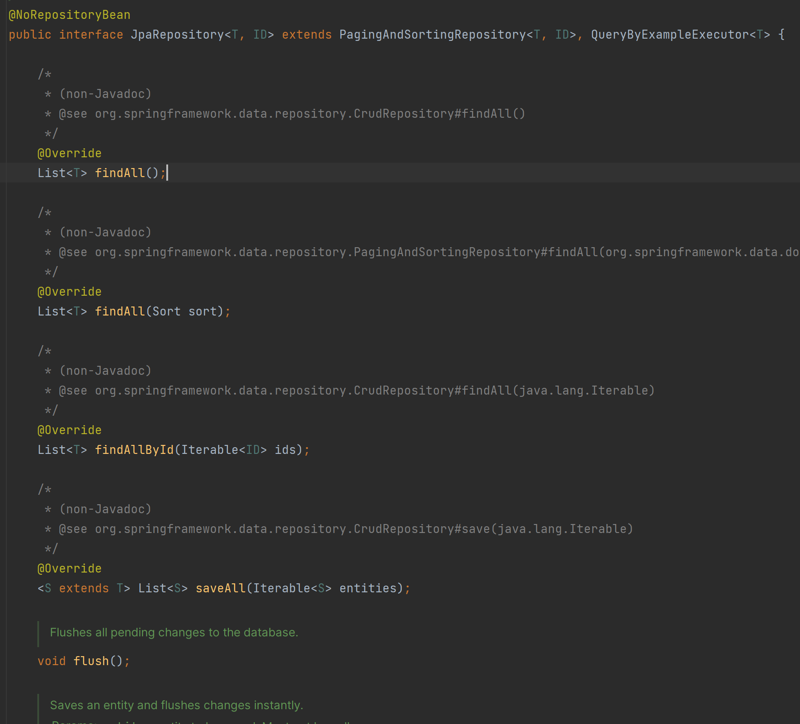Image resolution: width=800 pixels, height=724 pixels.
Task: Click the Sort parameter type
Action: (167, 311)
